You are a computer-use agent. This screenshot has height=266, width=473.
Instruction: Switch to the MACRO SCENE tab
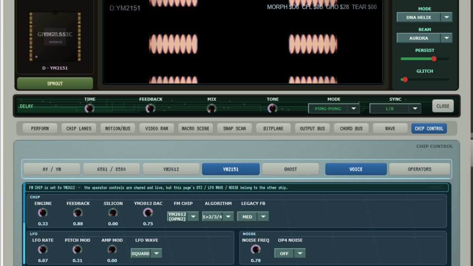point(196,128)
